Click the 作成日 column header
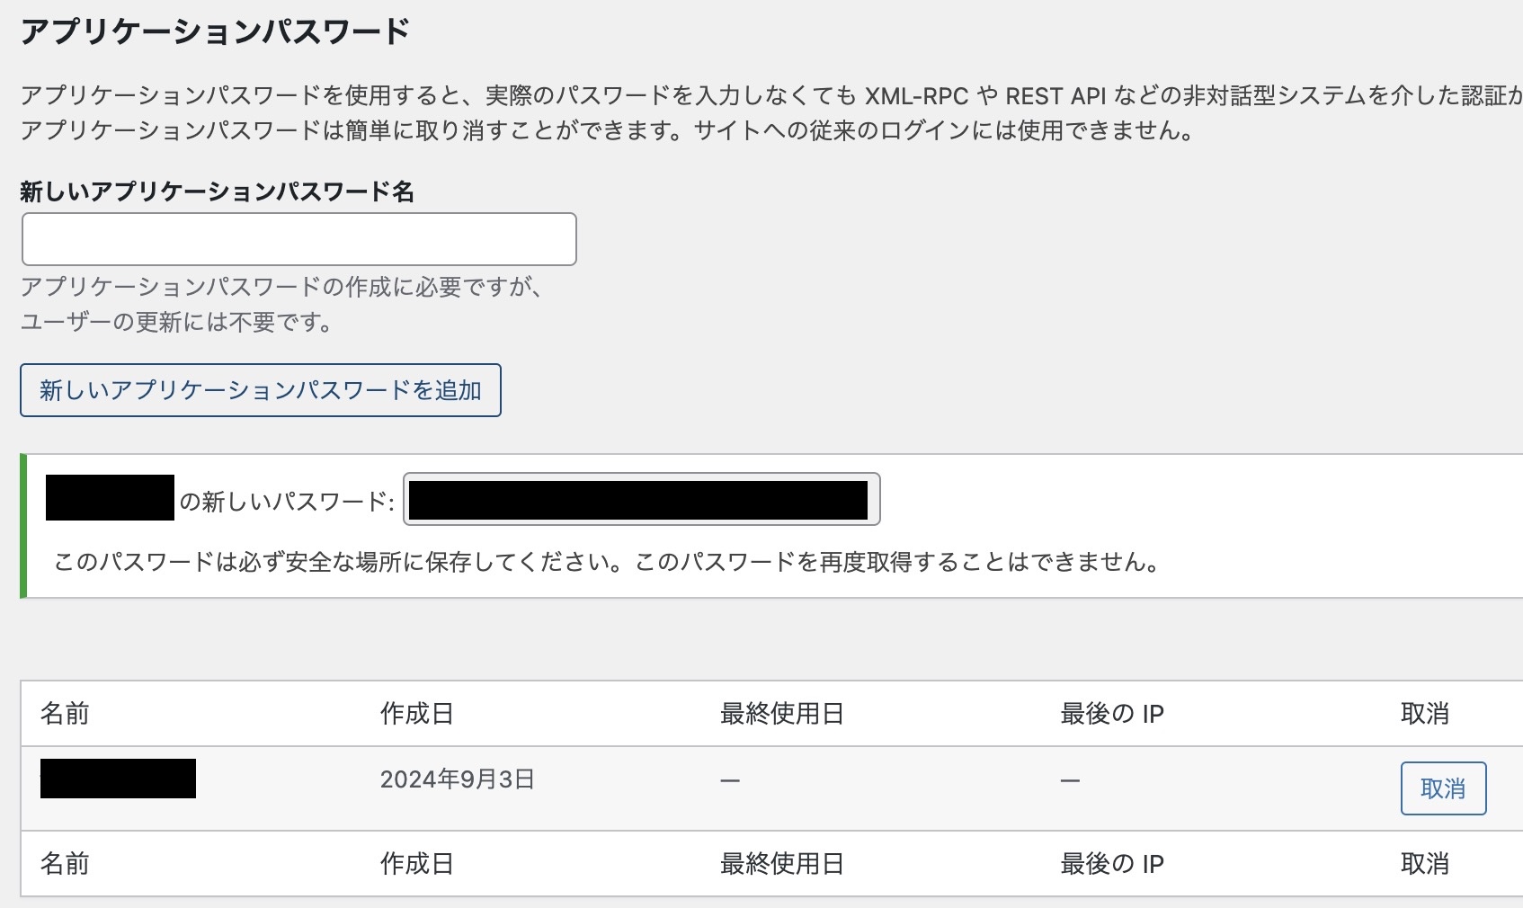The height and width of the screenshot is (908, 1523). (x=415, y=714)
